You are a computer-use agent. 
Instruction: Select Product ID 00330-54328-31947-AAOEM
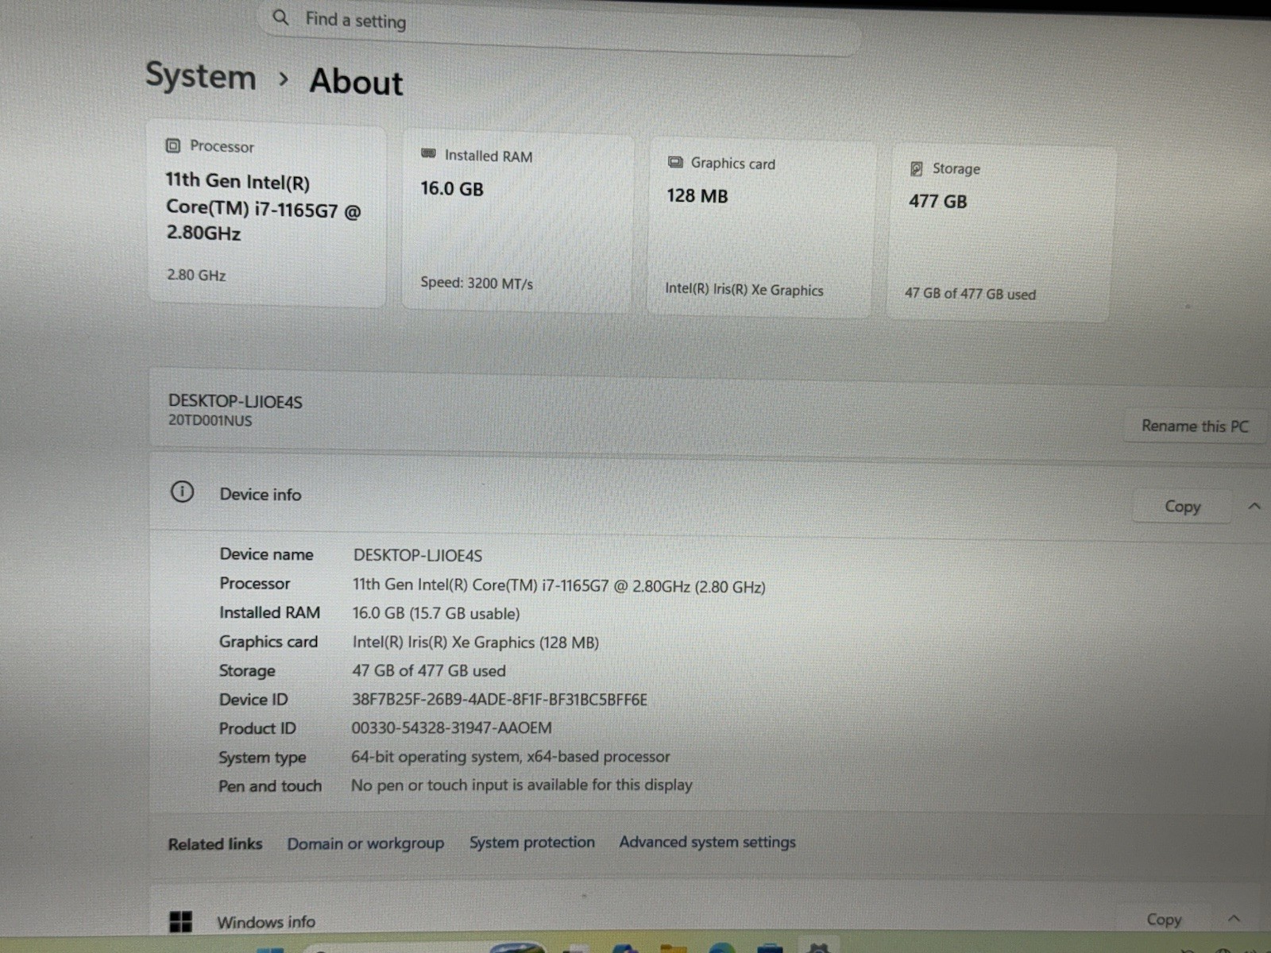451,727
